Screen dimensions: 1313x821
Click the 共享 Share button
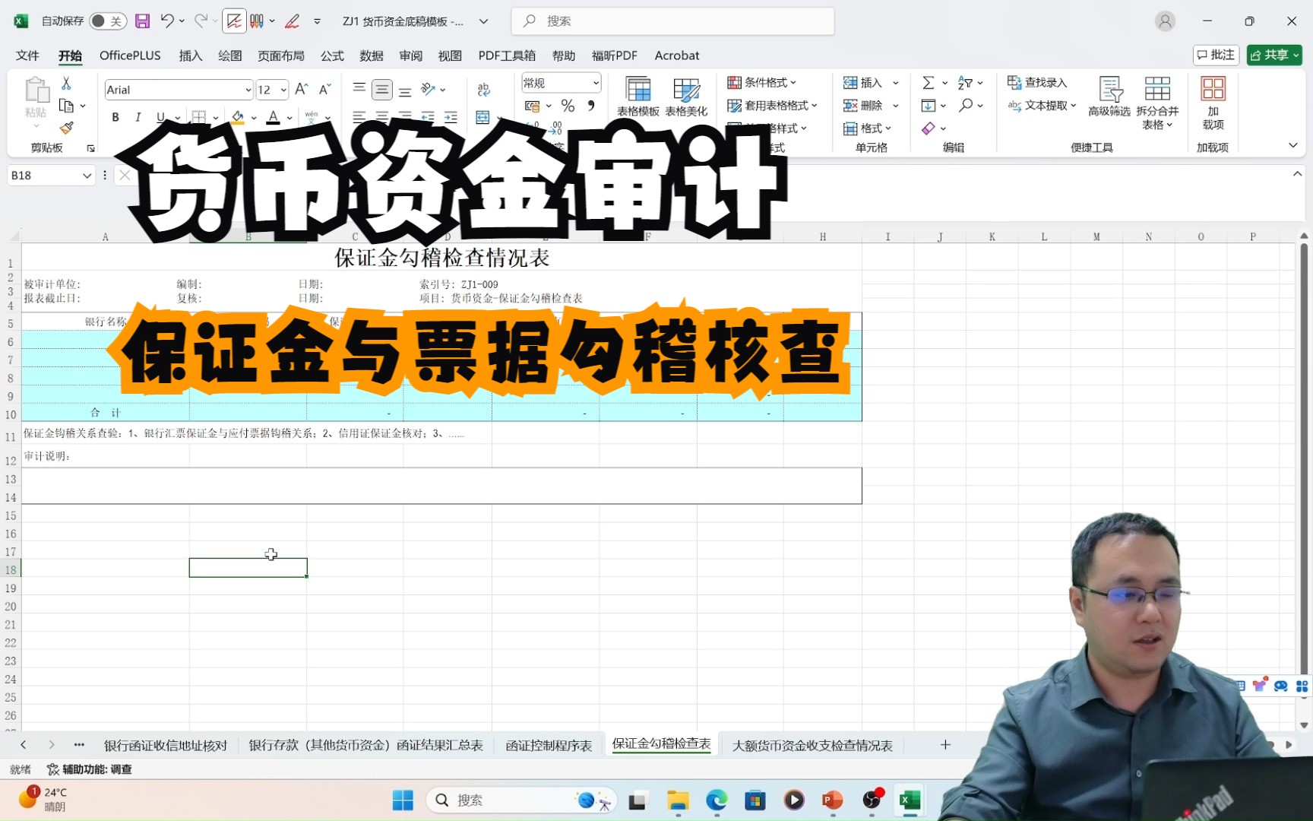1274,55
